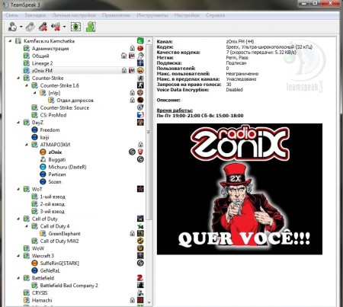This screenshot has width=343, height=307.
Task: Click the Lineage 2 channel's blue game icon
Action: tap(140, 63)
